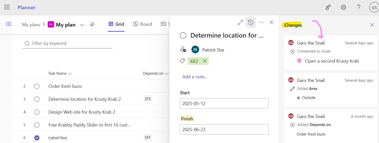Switch to the Grid view tab
Image resolution: width=379 pixels, height=143 pixels.
(x=116, y=24)
